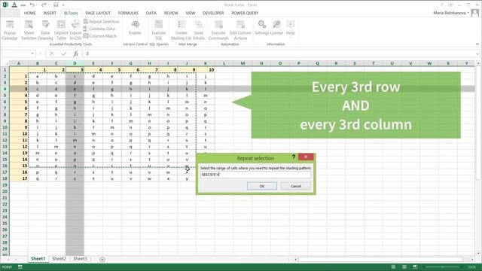
Task: Open the POWER QUERY ribbon tab
Action: pyautogui.click(x=245, y=13)
